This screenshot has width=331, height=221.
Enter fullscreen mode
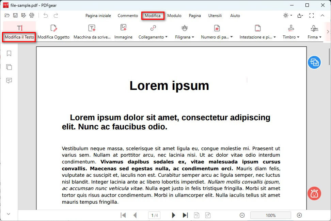(311, 15)
